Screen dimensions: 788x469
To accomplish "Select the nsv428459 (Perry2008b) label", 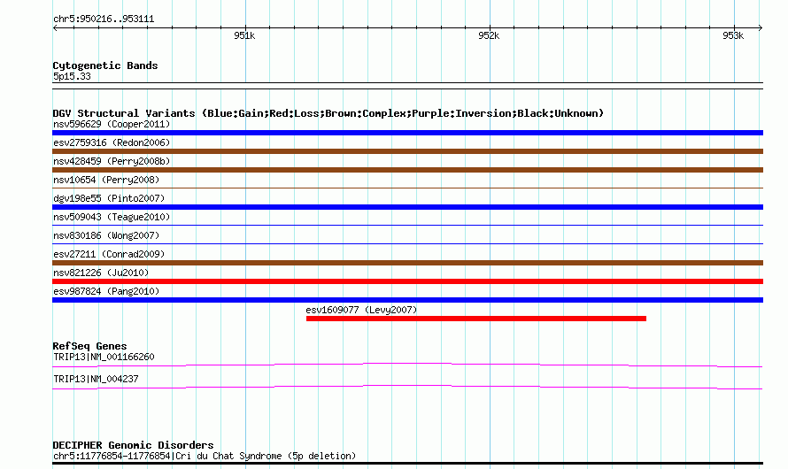I will [x=112, y=161].
